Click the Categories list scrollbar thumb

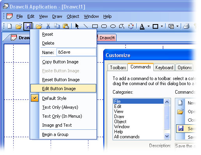(x=167, y=117)
